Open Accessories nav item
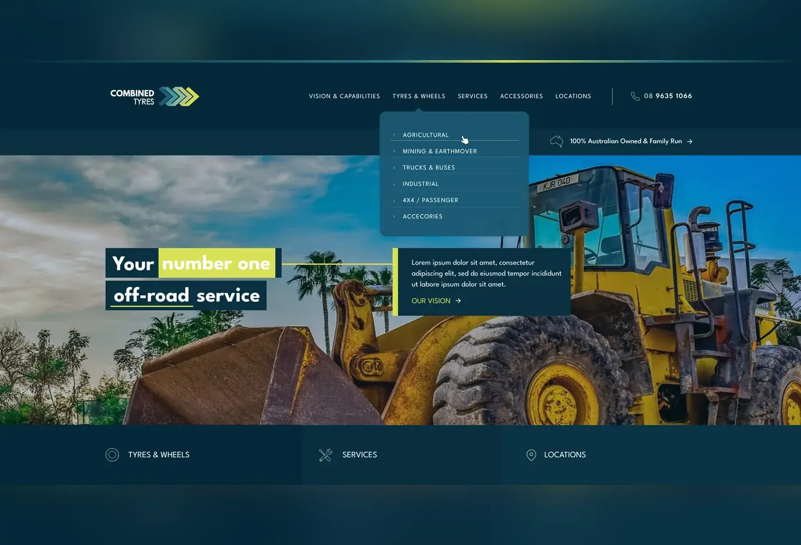Screen dimensions: 801x545 coord(521,96)
